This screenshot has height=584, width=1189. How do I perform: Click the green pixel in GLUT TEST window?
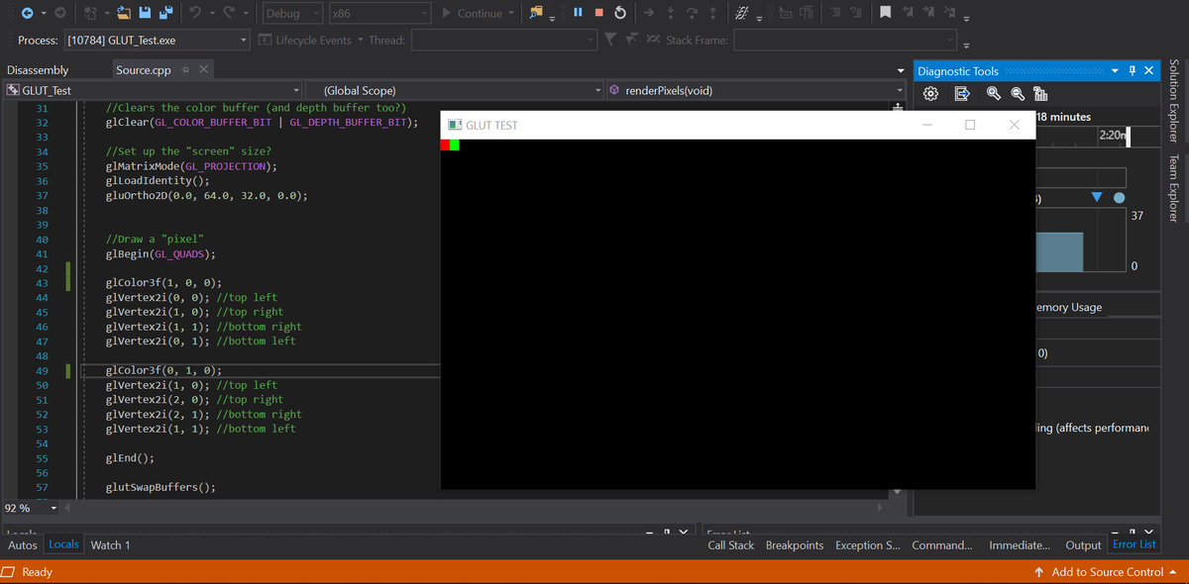pyautogui.click(x=455, y=145)
